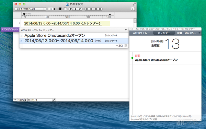Click the document icon in title bar
Screen dimensions: 206x129
pos(67,4)
